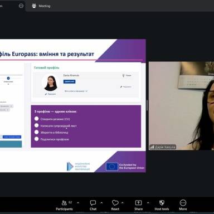Click the React heart icon
Viewport: 214px width, 214px height.
115,203
